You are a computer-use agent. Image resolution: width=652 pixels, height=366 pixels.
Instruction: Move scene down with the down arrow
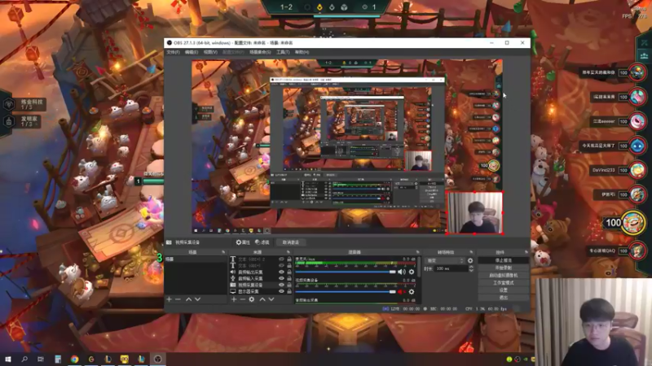coord(197,299)
